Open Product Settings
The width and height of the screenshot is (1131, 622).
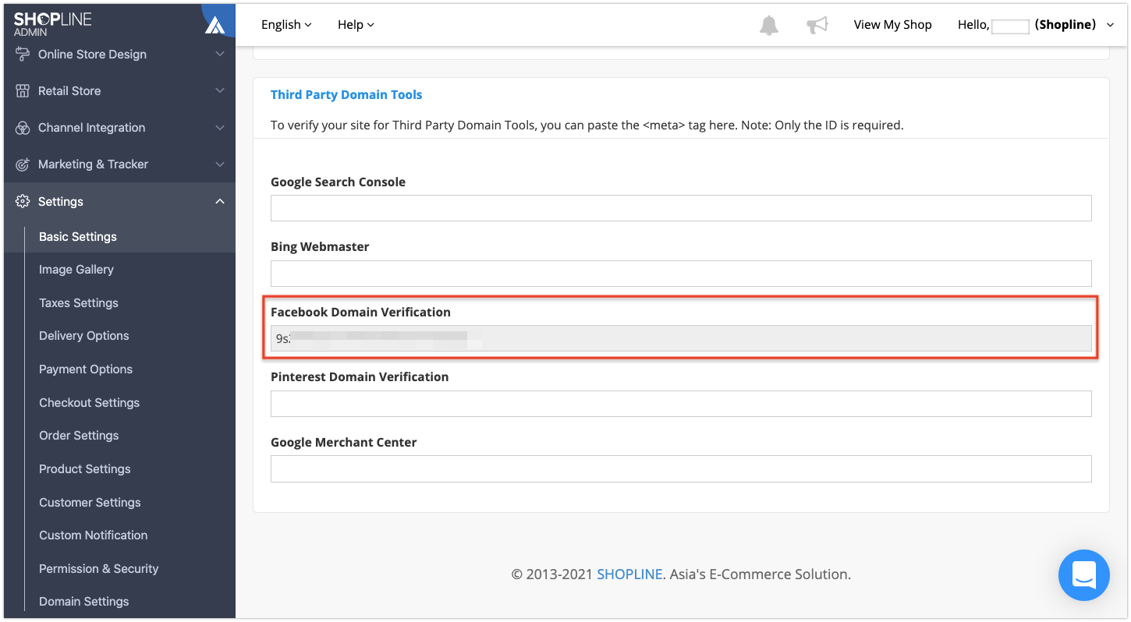(85, 468)
